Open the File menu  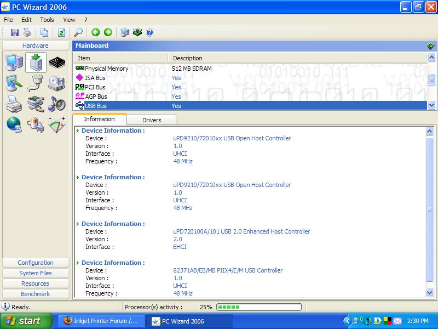pos(8,20)
